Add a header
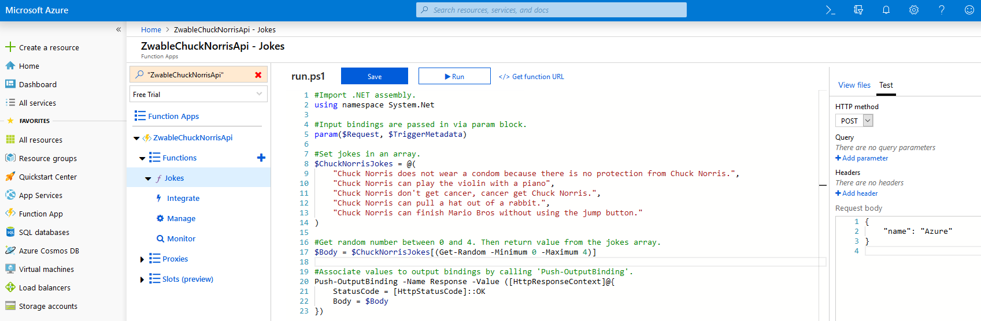981x321 pixels. point(856,193)
